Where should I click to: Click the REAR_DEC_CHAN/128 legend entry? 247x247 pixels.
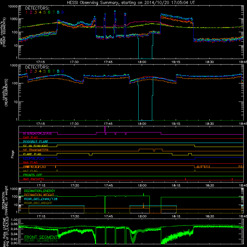tap(41, 199)
